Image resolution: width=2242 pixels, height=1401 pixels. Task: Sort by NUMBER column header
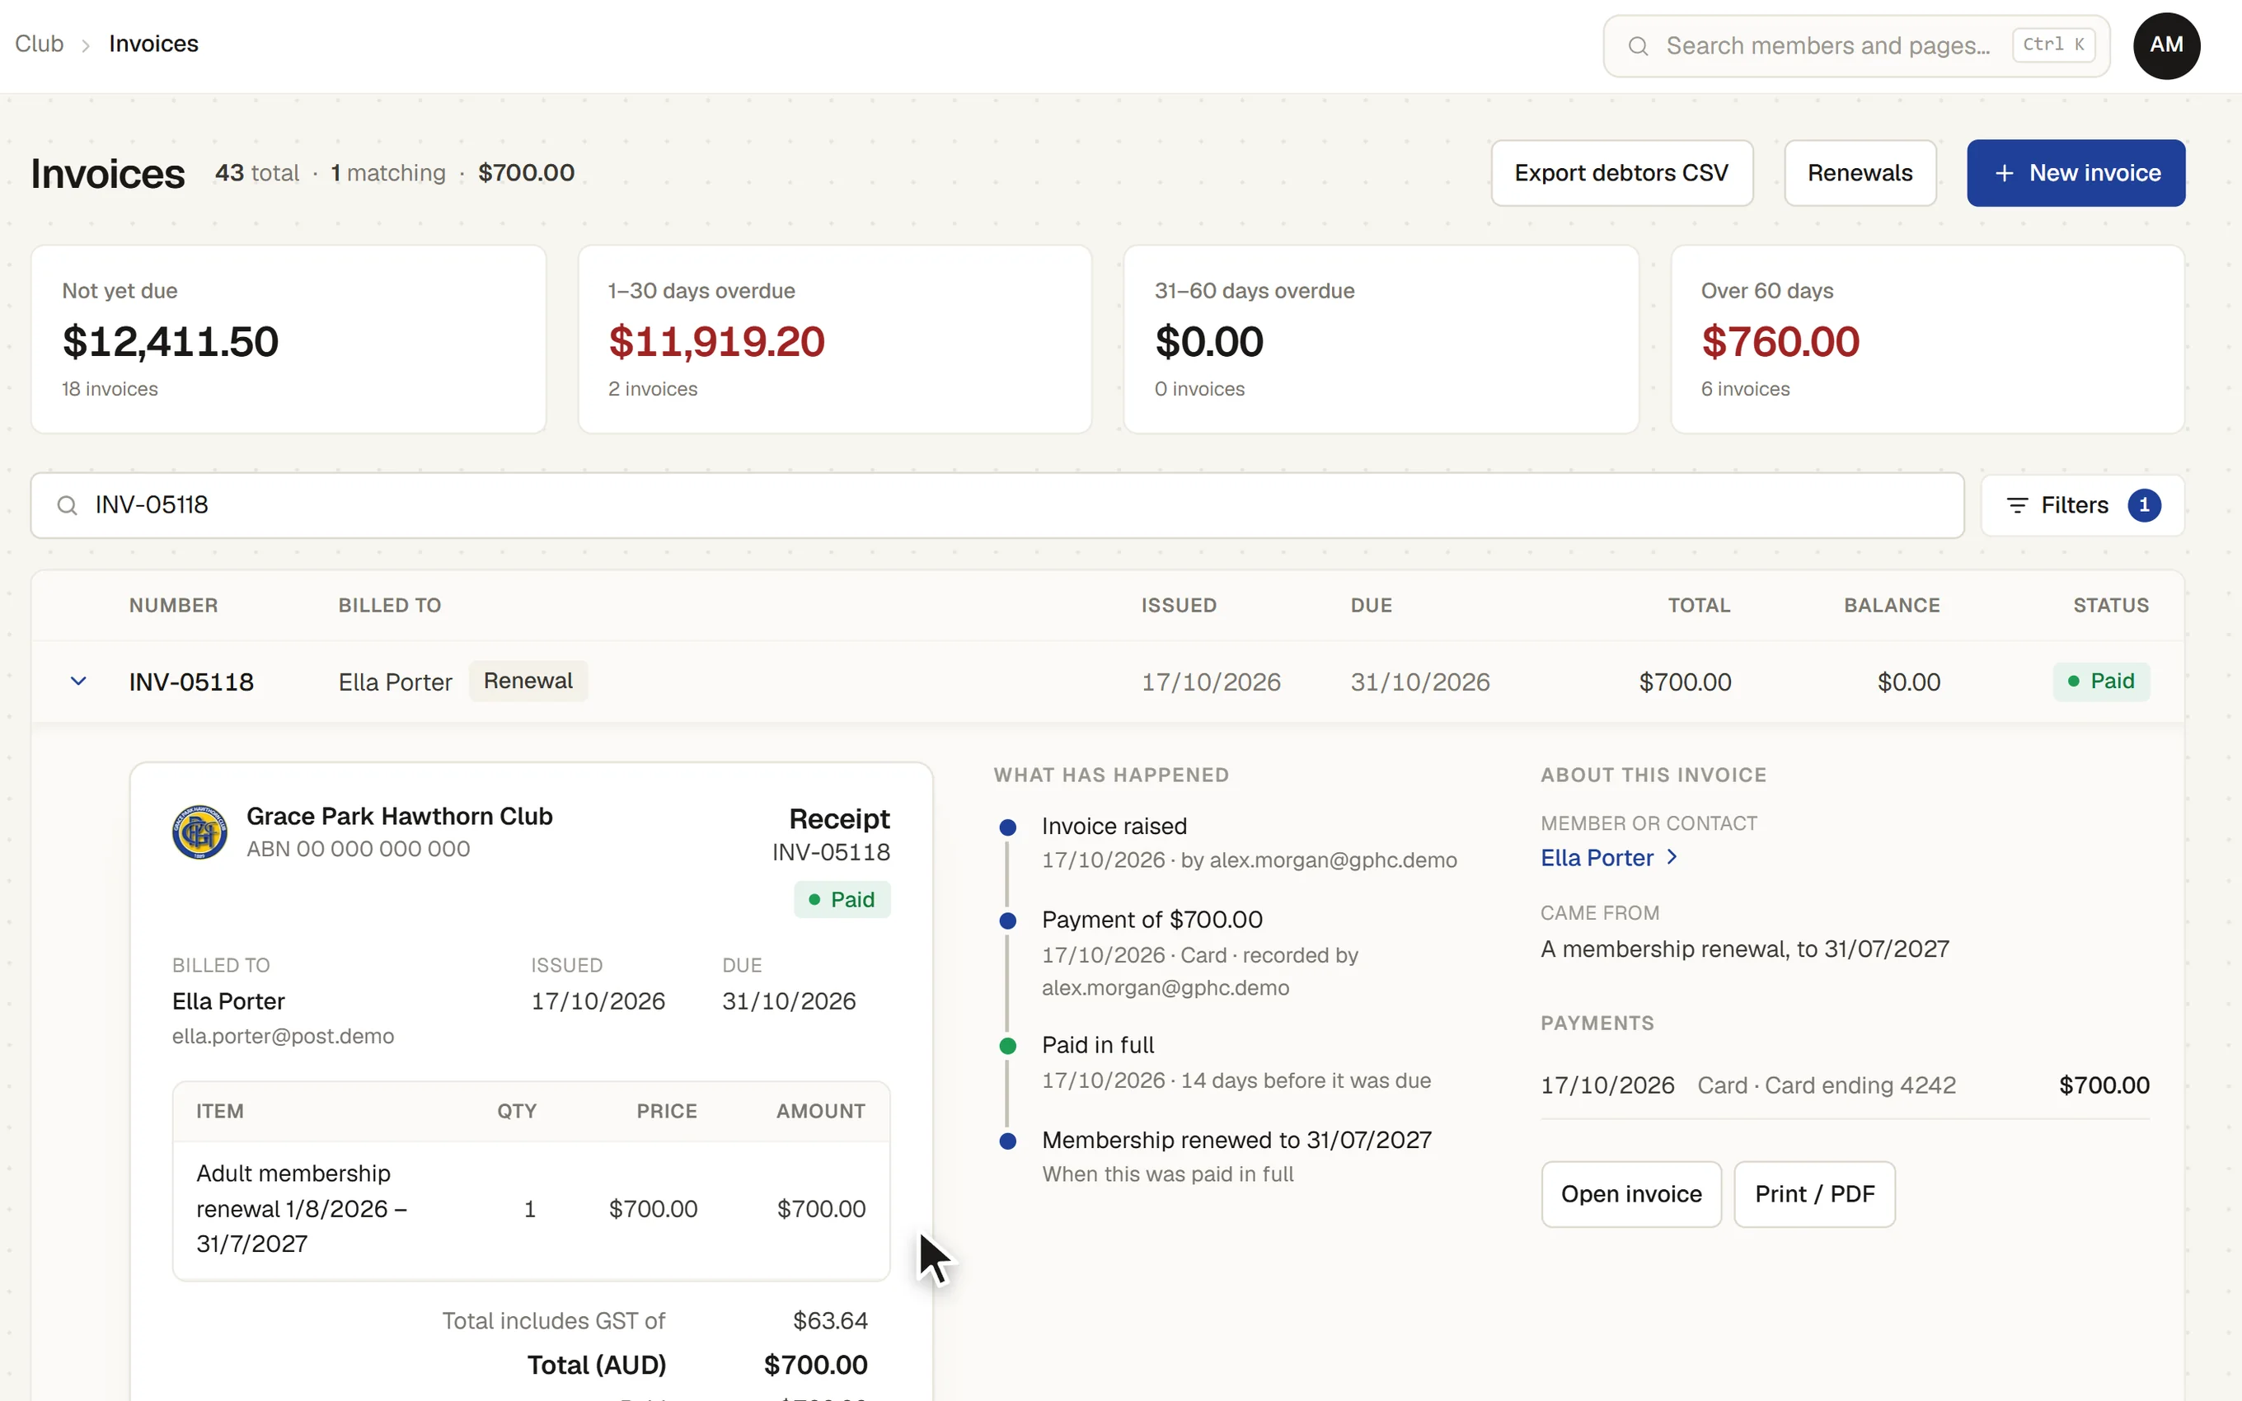pos(173,605)
